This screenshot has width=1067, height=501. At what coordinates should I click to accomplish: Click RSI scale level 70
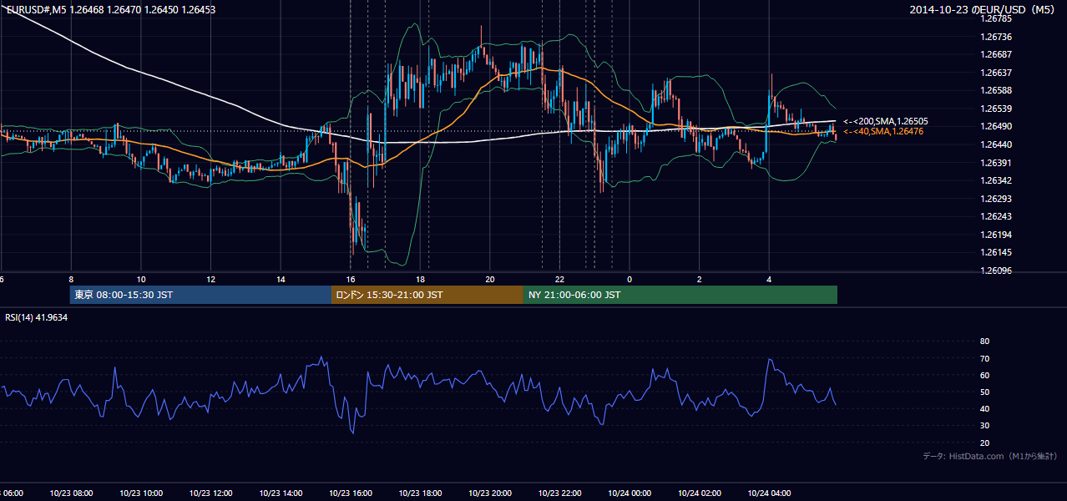click(984, 358)
